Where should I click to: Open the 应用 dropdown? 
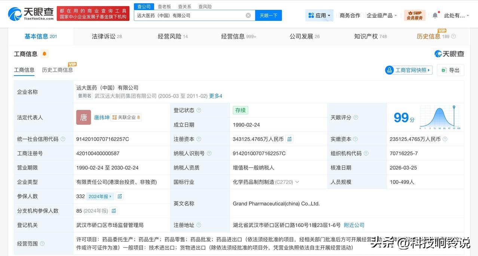pos(319,15)
